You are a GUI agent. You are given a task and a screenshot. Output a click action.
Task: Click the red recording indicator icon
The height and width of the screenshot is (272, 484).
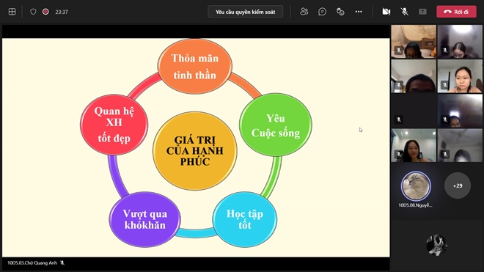45,12
